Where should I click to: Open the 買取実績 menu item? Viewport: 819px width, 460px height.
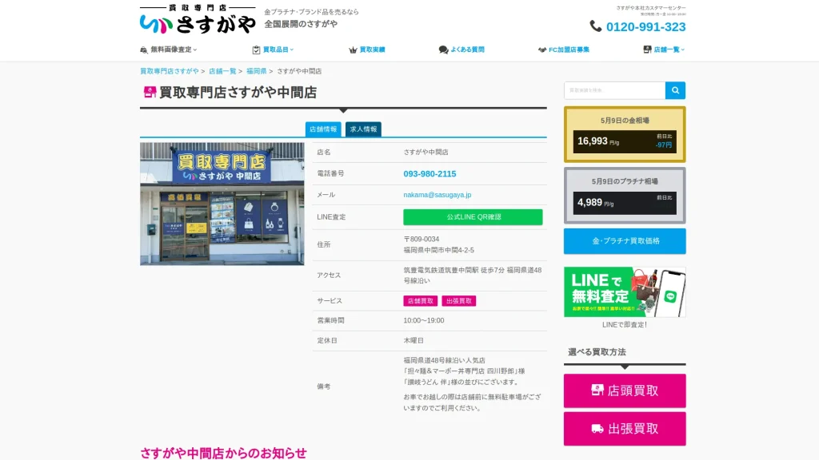(x=372, y=50)
